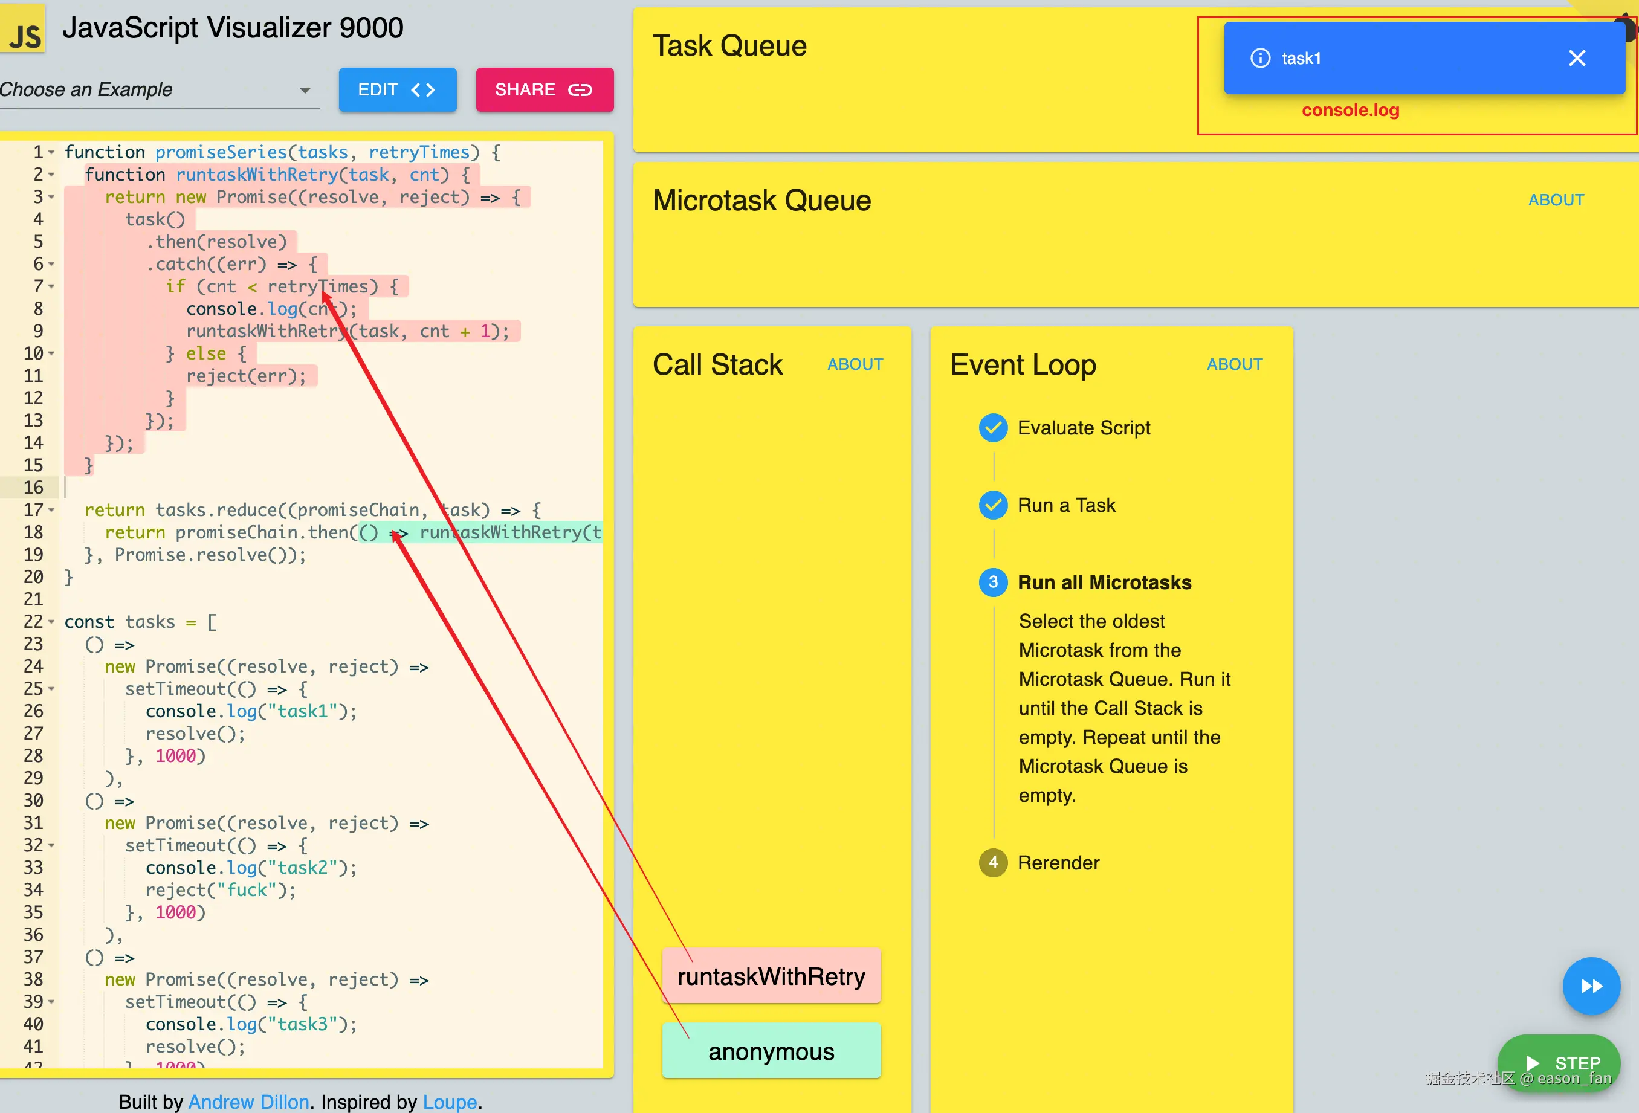The image size is (1639, 1113).
Task: Click the Evaluate Script checkmark icon
Action: (x=993, y=428)
